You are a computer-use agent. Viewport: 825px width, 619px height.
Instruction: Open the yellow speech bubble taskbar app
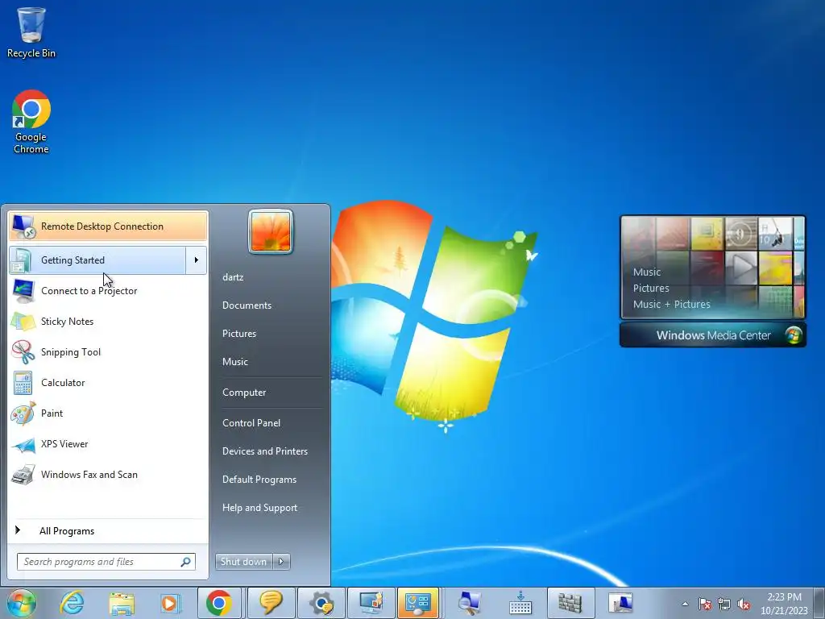click(x=271, y=603)
